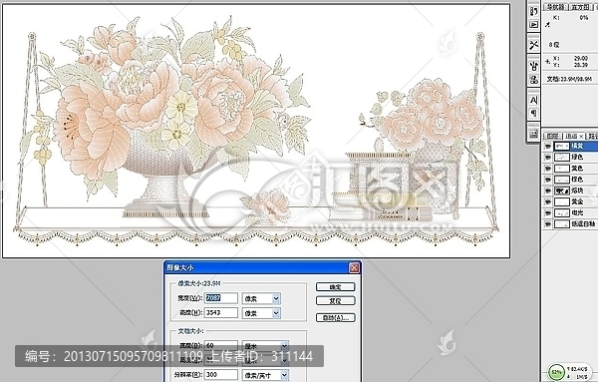Click the pixel height field showing 3543
The width and height of the screenshot is (598, 382).
pos(221,312)
